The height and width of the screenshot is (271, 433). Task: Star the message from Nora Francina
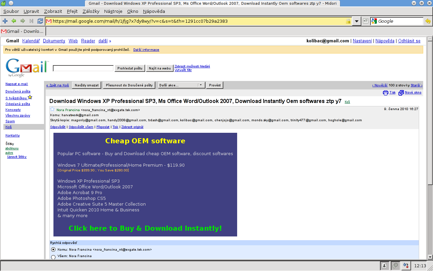[x=52, y=109]
